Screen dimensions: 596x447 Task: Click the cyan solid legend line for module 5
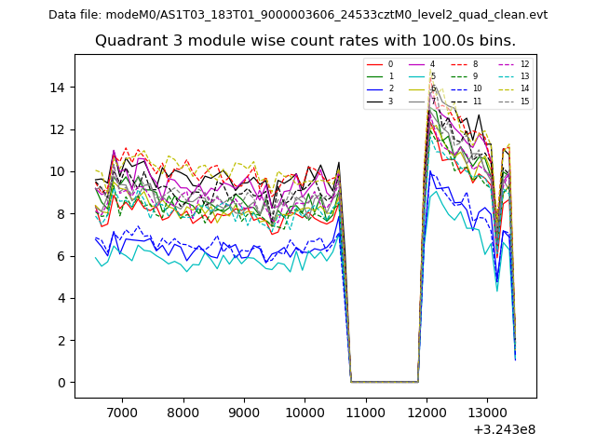[415, 76]
